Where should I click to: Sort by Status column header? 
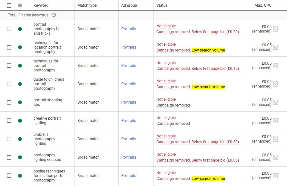[x=162, y=5]
